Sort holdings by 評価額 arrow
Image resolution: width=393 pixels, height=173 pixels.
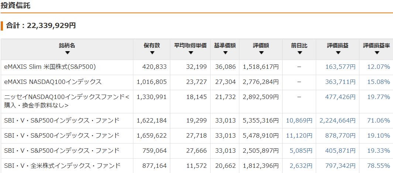pyautogui.click(x=261, y=53)
